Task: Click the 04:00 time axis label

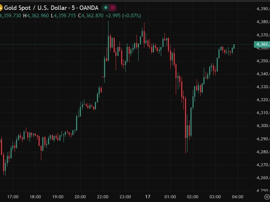Action: click(237, 197)
